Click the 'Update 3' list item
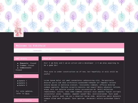This screenshot has width=138, height=103. (x=23, y=85)
